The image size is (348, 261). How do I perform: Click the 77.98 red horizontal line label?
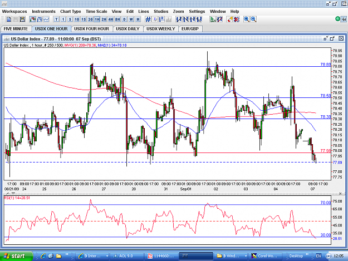click(325, 151)
